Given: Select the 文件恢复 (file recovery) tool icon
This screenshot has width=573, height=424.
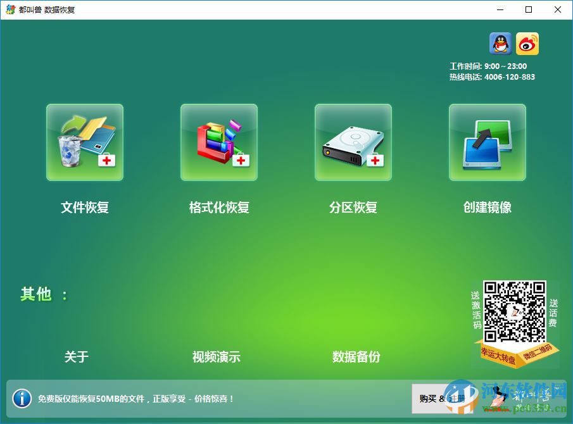Looking at the screenshot, I should 84,142.
